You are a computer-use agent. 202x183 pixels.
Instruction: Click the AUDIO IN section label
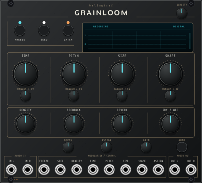20,156
